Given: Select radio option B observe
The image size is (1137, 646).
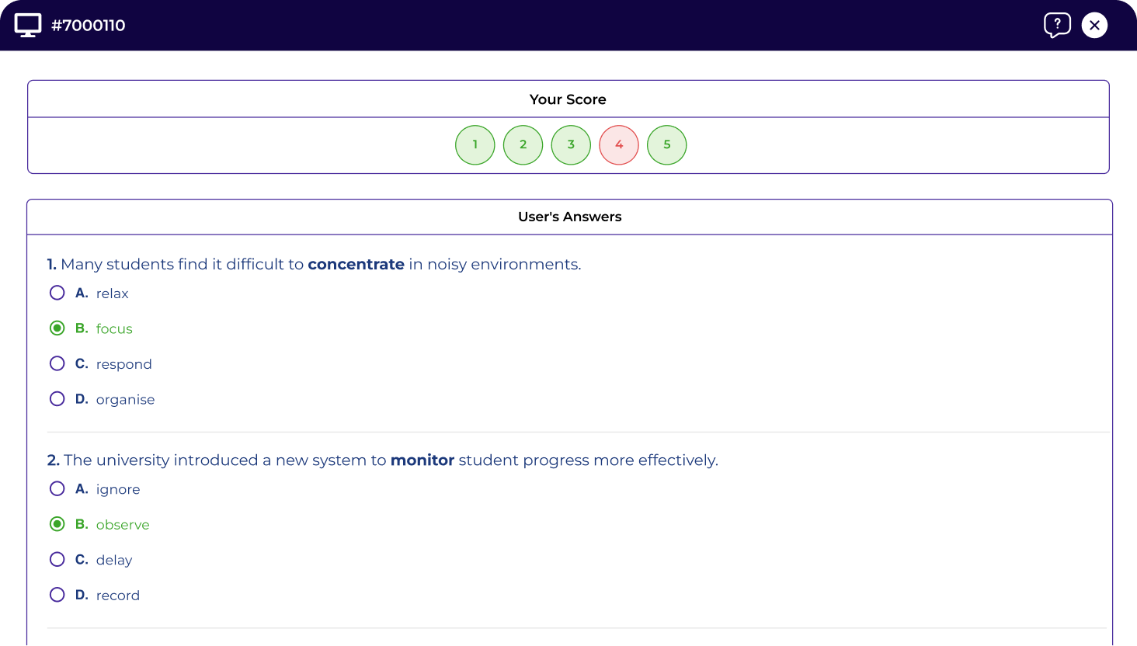Looking at the screenshot, I should pyautogui.click(x=57, y=524).
